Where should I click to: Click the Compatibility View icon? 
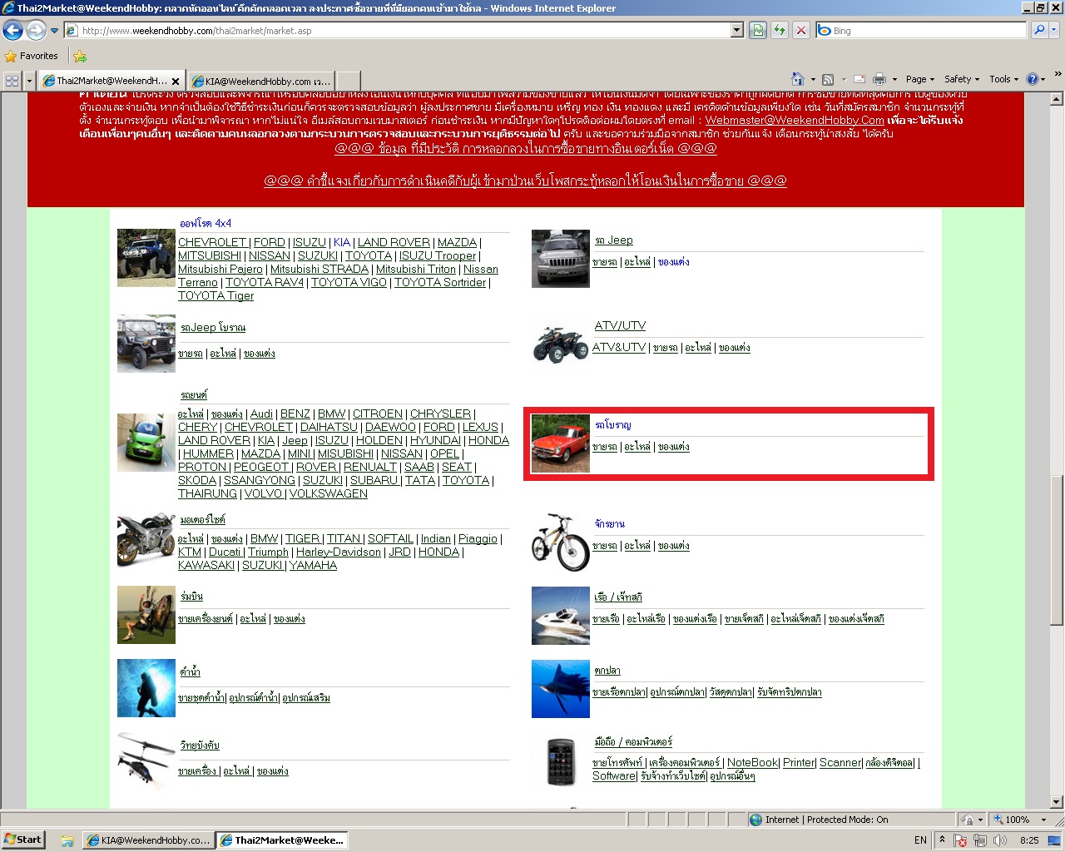758,31
